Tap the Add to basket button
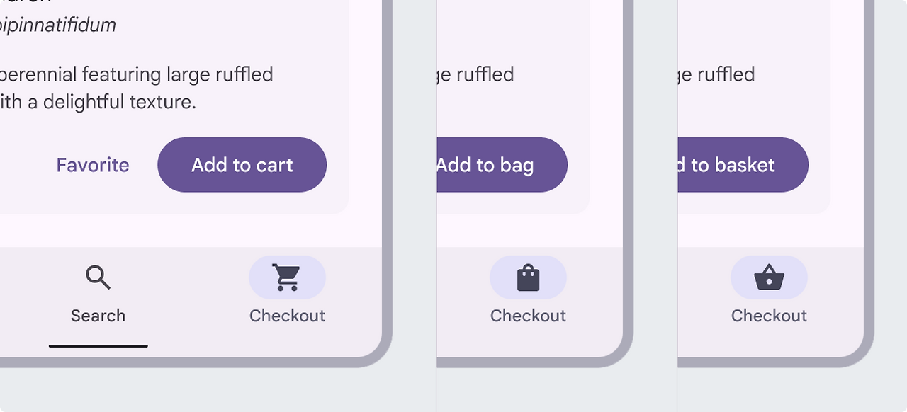Viewport: 907px width, 412px height. click(743, 165)
